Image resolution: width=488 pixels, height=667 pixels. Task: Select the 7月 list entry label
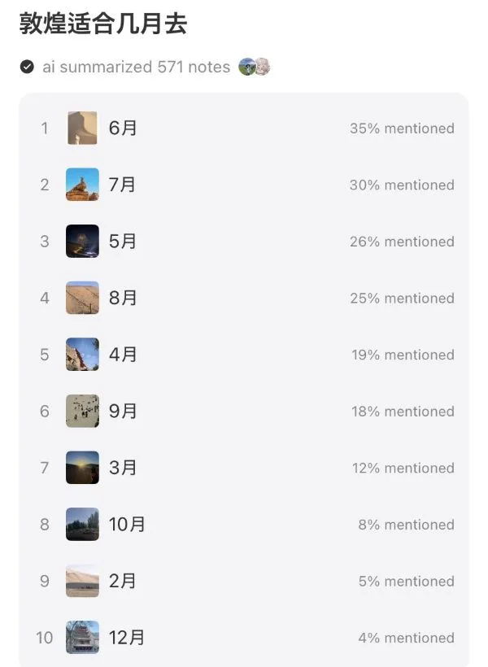123,185
